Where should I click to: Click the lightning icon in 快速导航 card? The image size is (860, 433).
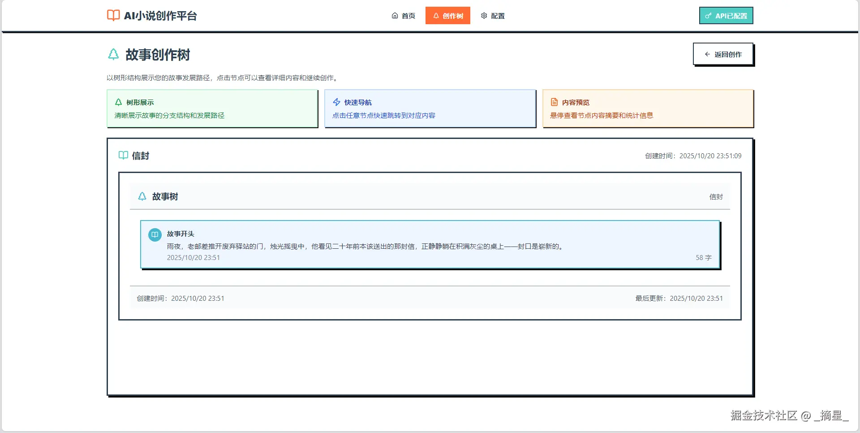(336, 102)
